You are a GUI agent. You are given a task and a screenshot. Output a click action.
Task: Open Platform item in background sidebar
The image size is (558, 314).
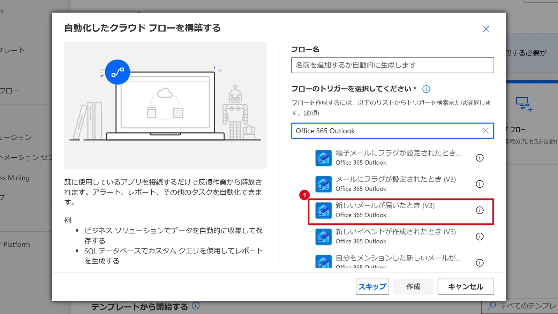coord(15,245)
